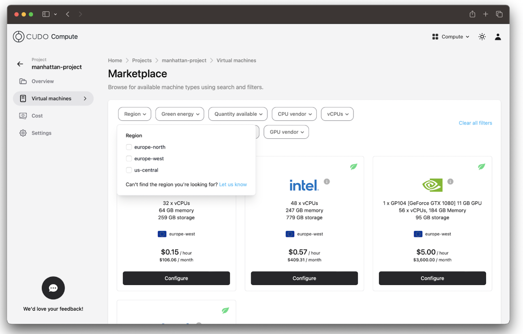Open the Green energy filter dropdown
The height and width of the screenshot is (334, 523).
[180, 114]
